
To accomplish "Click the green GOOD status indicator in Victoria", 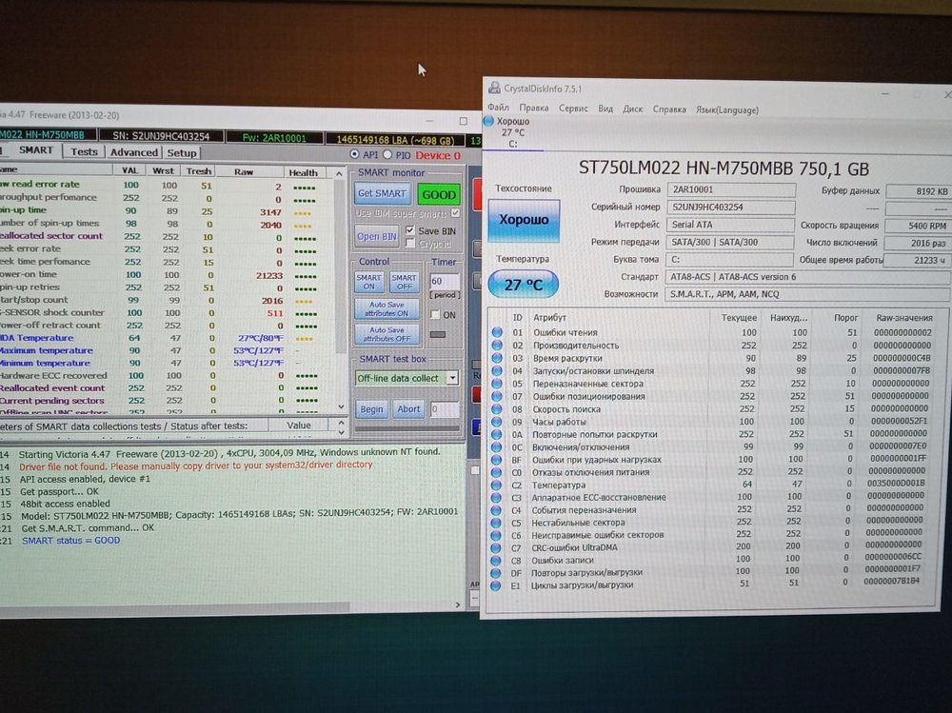I will point(438,194).
